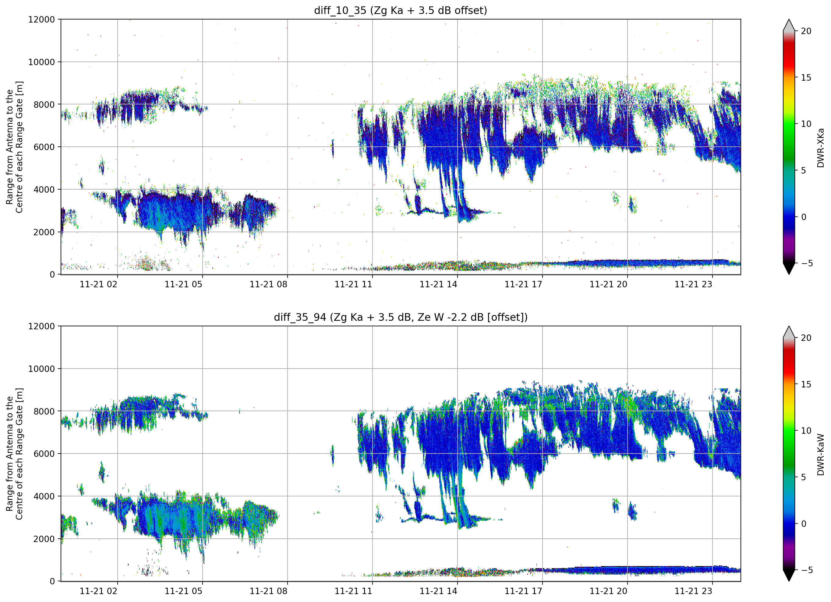Click the DWR-XKa colorbar label
This screenshot has height=602, width=831.
pyautogui.click(x=820, y=148)
